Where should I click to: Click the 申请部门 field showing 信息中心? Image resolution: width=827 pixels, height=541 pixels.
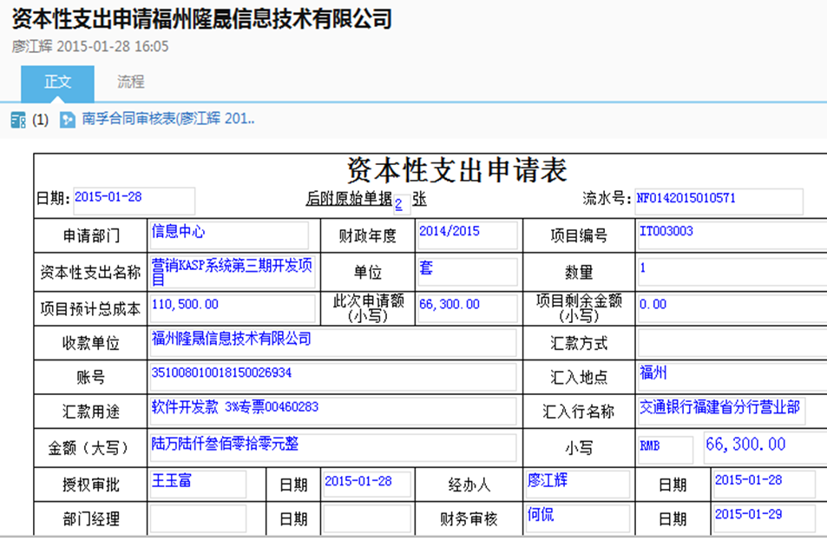point(229,235)
